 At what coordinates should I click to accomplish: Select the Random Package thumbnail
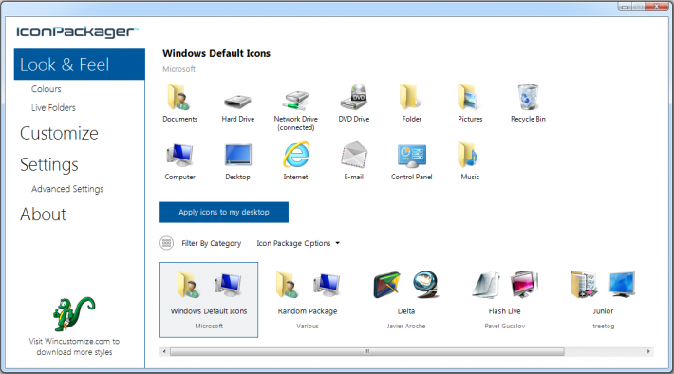[x=308, y=300]
